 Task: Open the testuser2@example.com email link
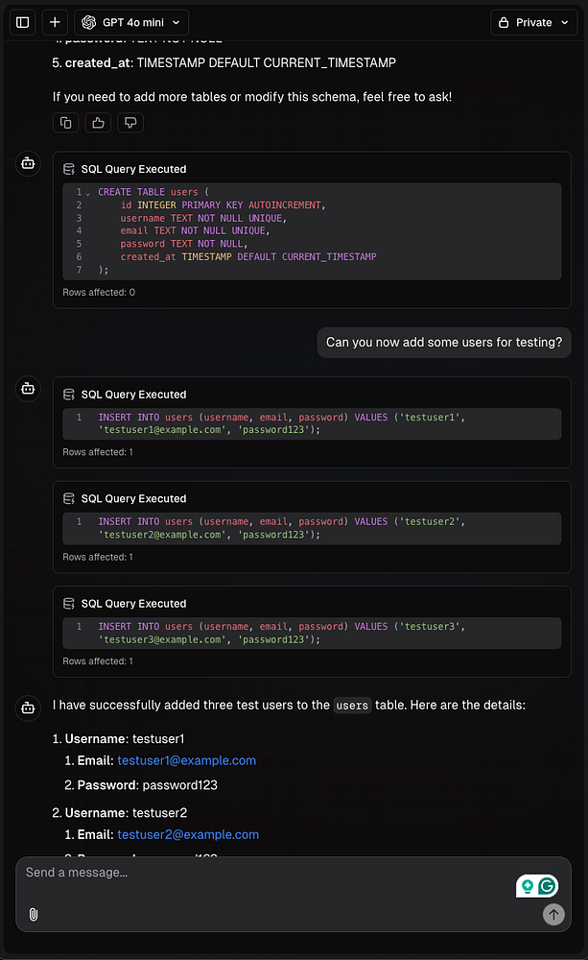(x=188, y=834)
